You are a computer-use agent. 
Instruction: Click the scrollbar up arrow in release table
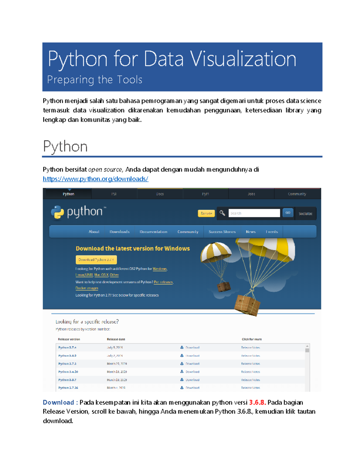(x=307, y=346)
